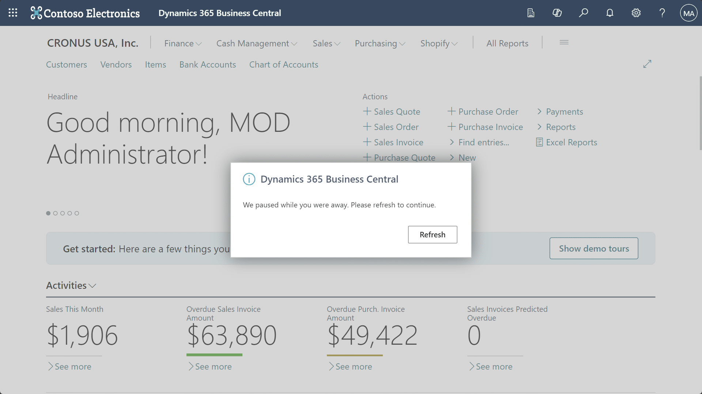Image resolution: width=702 pixels, height=394 pixels.
Task: Select the third headline dot
Action: click(63, 213)
